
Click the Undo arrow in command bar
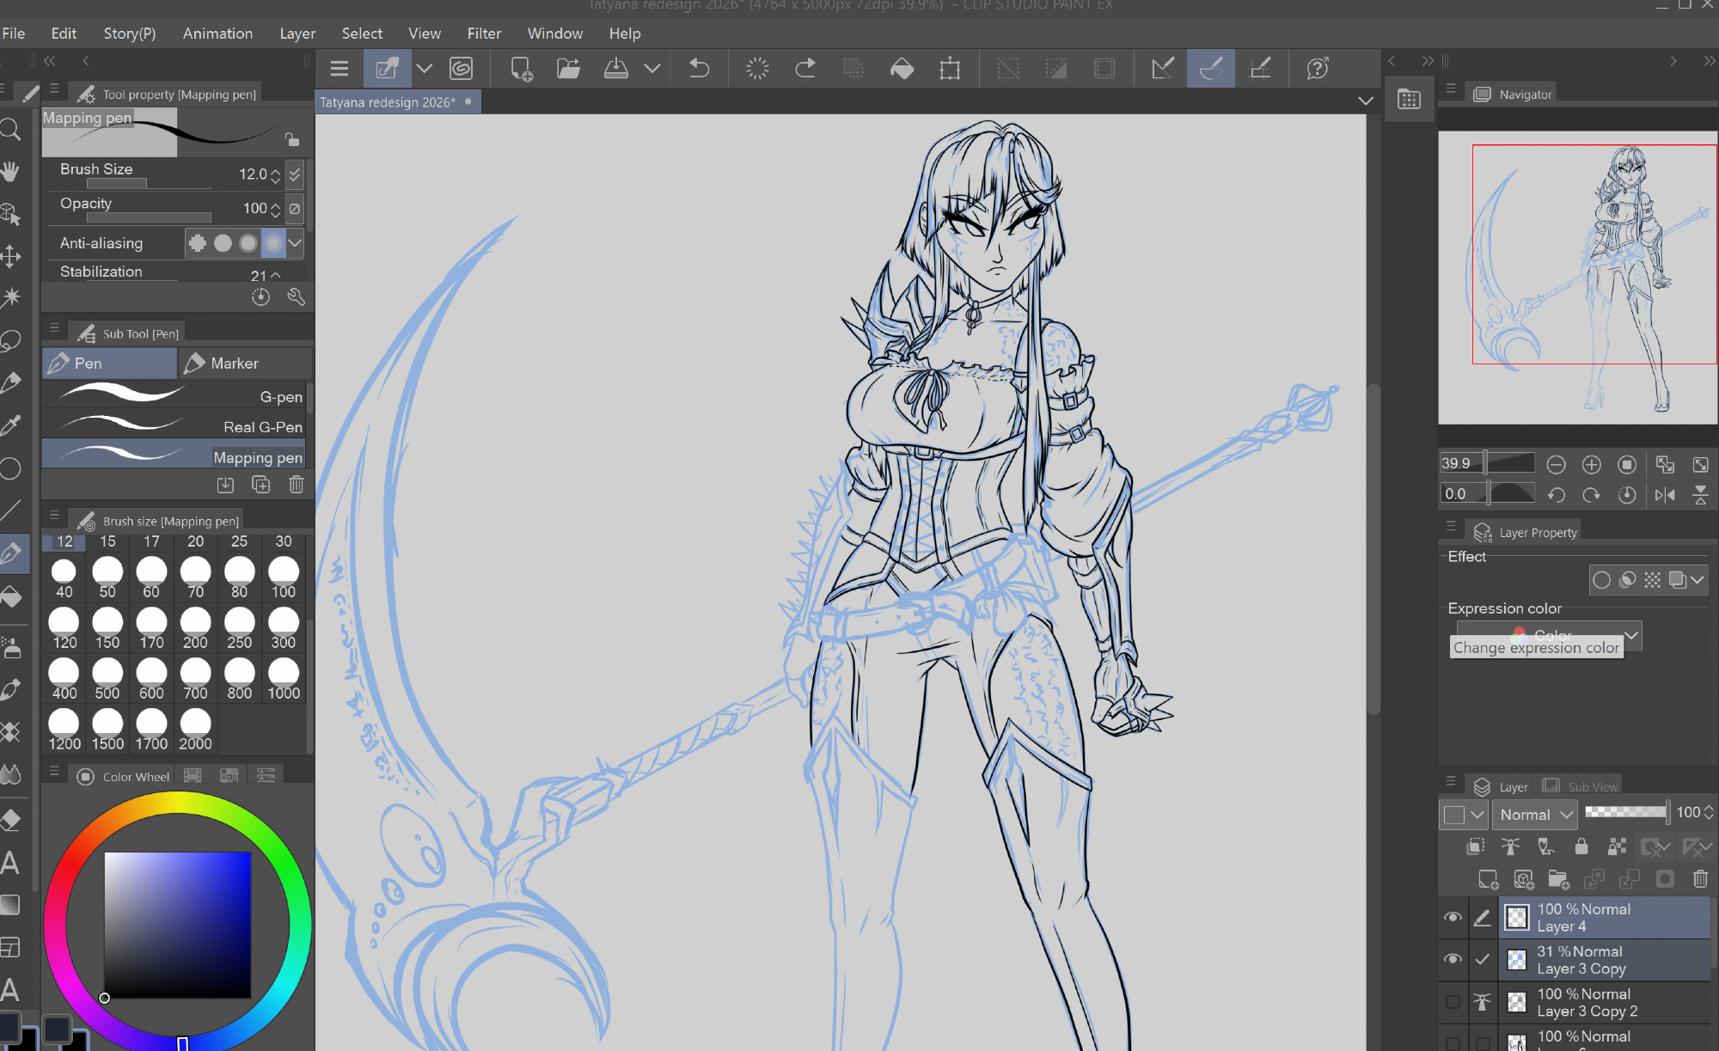point(699,68)
